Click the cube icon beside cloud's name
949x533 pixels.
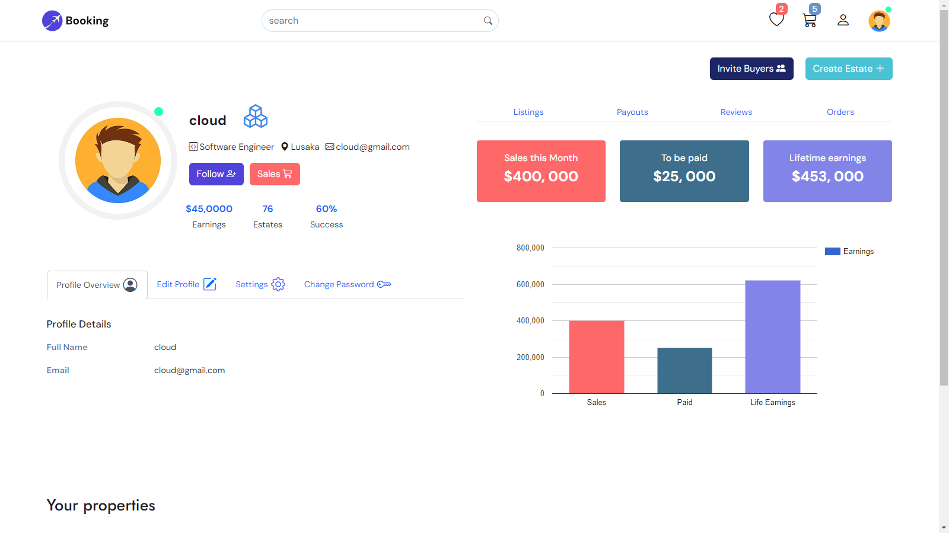tap(256, 116)
